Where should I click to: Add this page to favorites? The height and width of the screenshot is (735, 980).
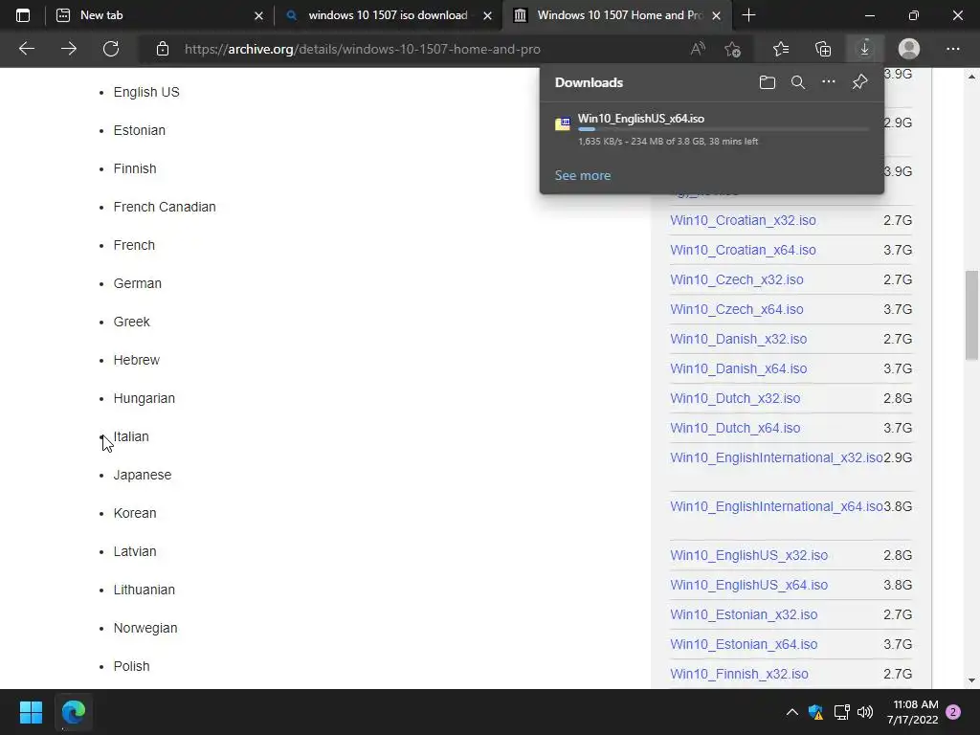pos(732,49)
